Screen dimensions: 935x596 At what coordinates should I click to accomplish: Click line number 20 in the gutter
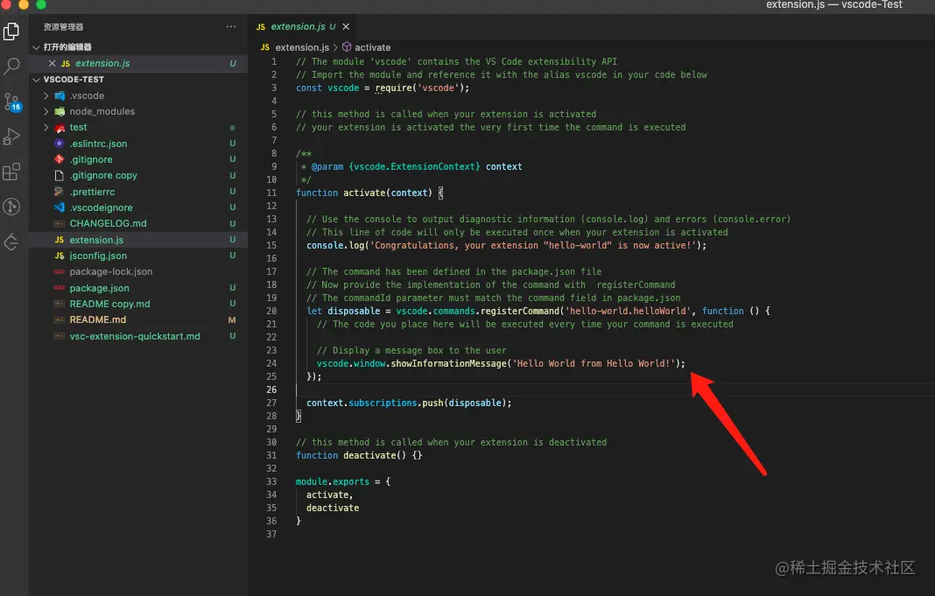(x=271, y=311)
